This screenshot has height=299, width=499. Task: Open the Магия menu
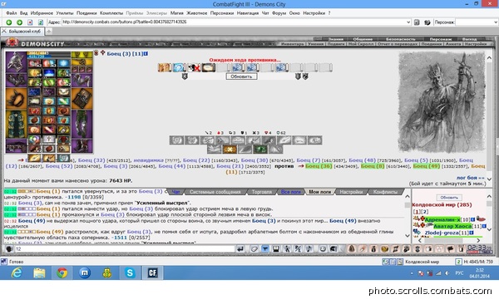pyautogui.click(x=176, y=13)
